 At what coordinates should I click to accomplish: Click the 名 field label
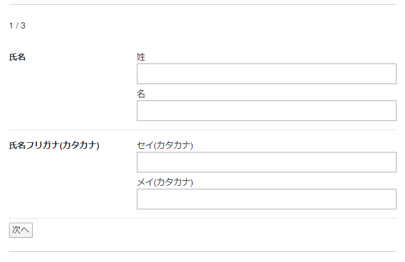tap(141, 94)
